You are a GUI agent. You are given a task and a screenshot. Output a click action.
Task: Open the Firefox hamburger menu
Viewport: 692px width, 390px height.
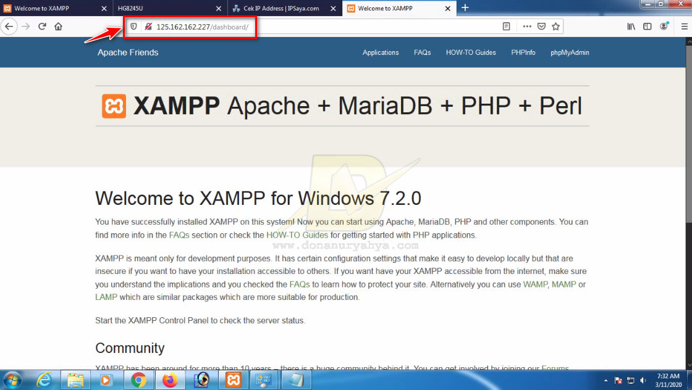pyautogui.click(x=684, y=27)
